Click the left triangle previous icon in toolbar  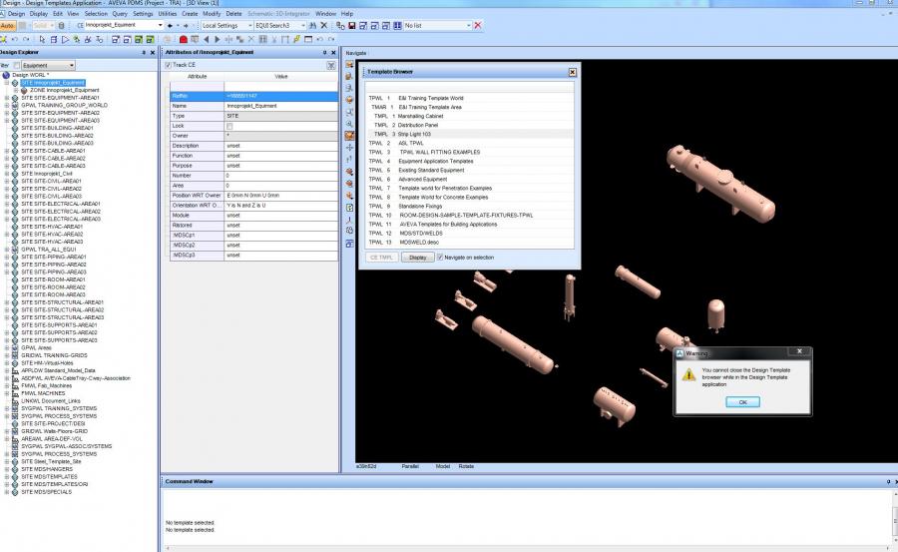coord(207,40)
